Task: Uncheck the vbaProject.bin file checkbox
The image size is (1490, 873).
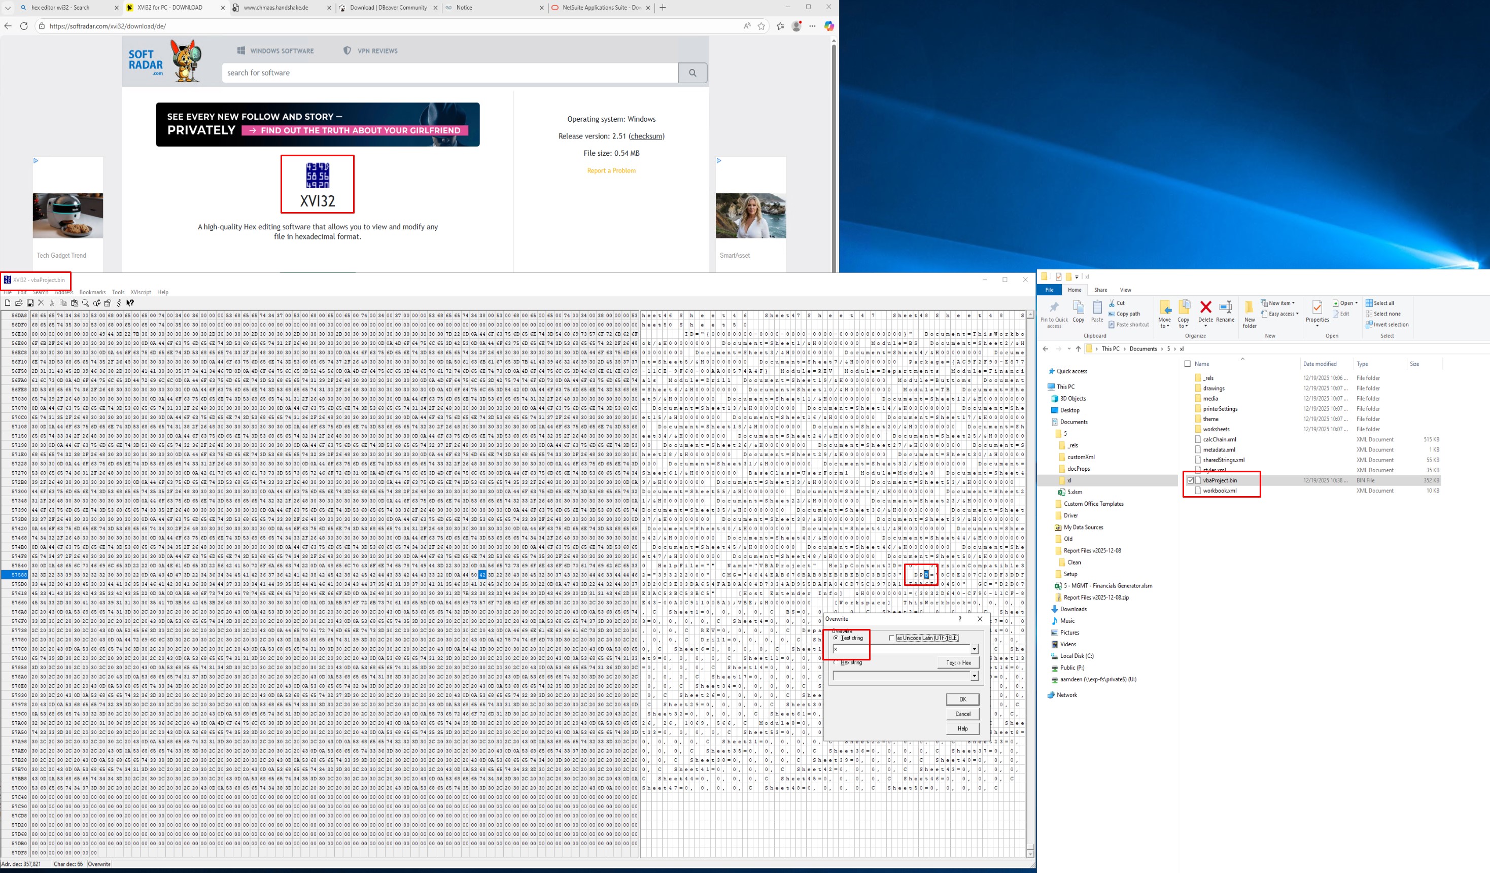Action: pyautogui.click(x=1190, y=480)
